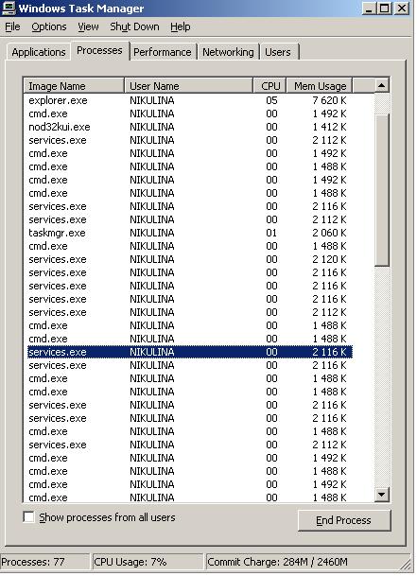Sort by the Image Name column header
417x576 pixels.
click(x=74, y=85)
